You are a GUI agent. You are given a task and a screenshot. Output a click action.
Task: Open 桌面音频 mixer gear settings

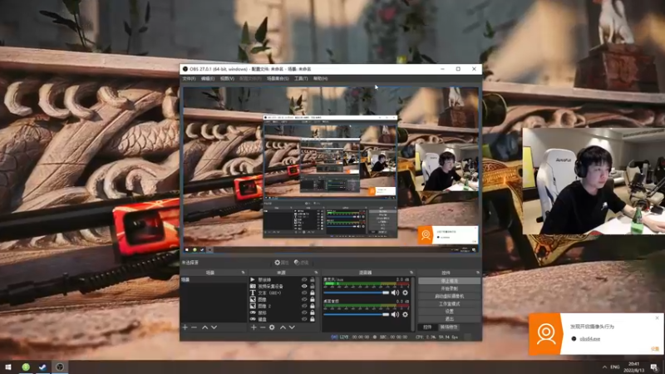pyautogui.click(x=405, y=314)
